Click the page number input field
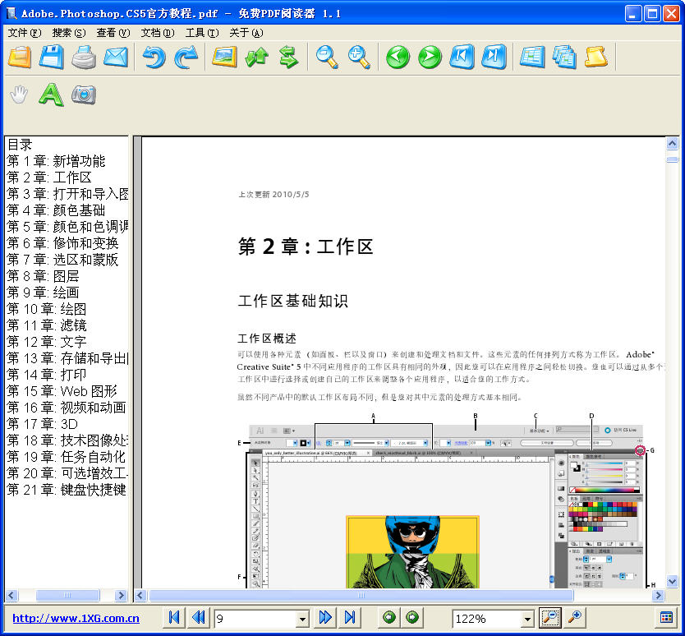The width and height of the screenshot is (685, 636). [x=255, y=619]
